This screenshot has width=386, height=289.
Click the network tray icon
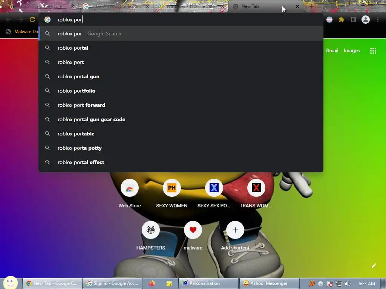pos(339,284)
